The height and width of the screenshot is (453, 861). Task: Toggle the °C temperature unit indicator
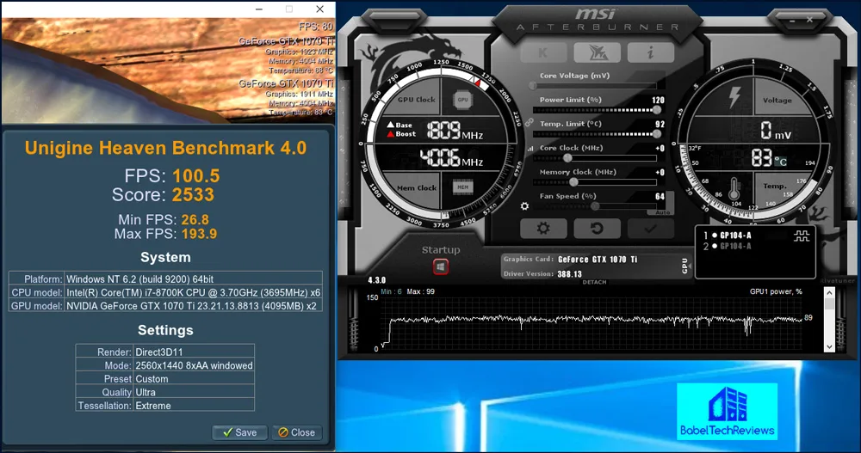pos(781,162)
